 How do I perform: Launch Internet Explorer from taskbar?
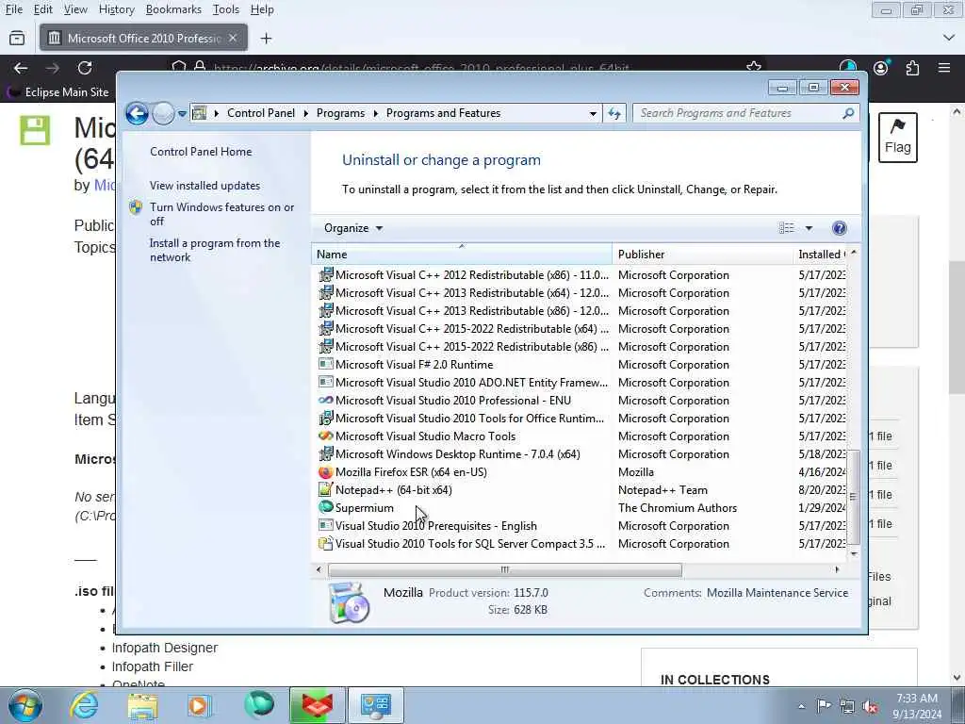[x=84, y=705]
